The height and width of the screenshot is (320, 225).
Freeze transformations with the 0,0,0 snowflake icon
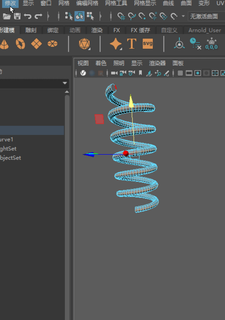[211, 44]
